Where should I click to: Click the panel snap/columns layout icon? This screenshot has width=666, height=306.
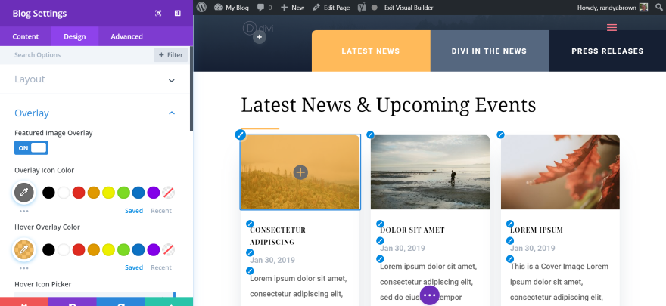tap(178, 13)
